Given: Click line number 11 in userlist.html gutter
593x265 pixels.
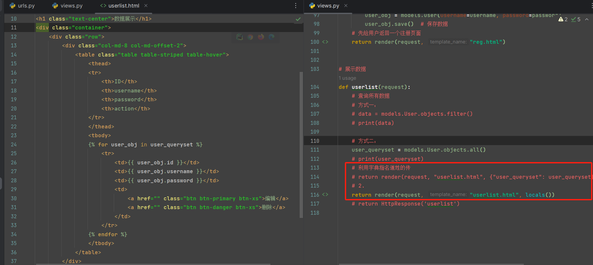Looking at the screenshot, I should click(13, 27).
